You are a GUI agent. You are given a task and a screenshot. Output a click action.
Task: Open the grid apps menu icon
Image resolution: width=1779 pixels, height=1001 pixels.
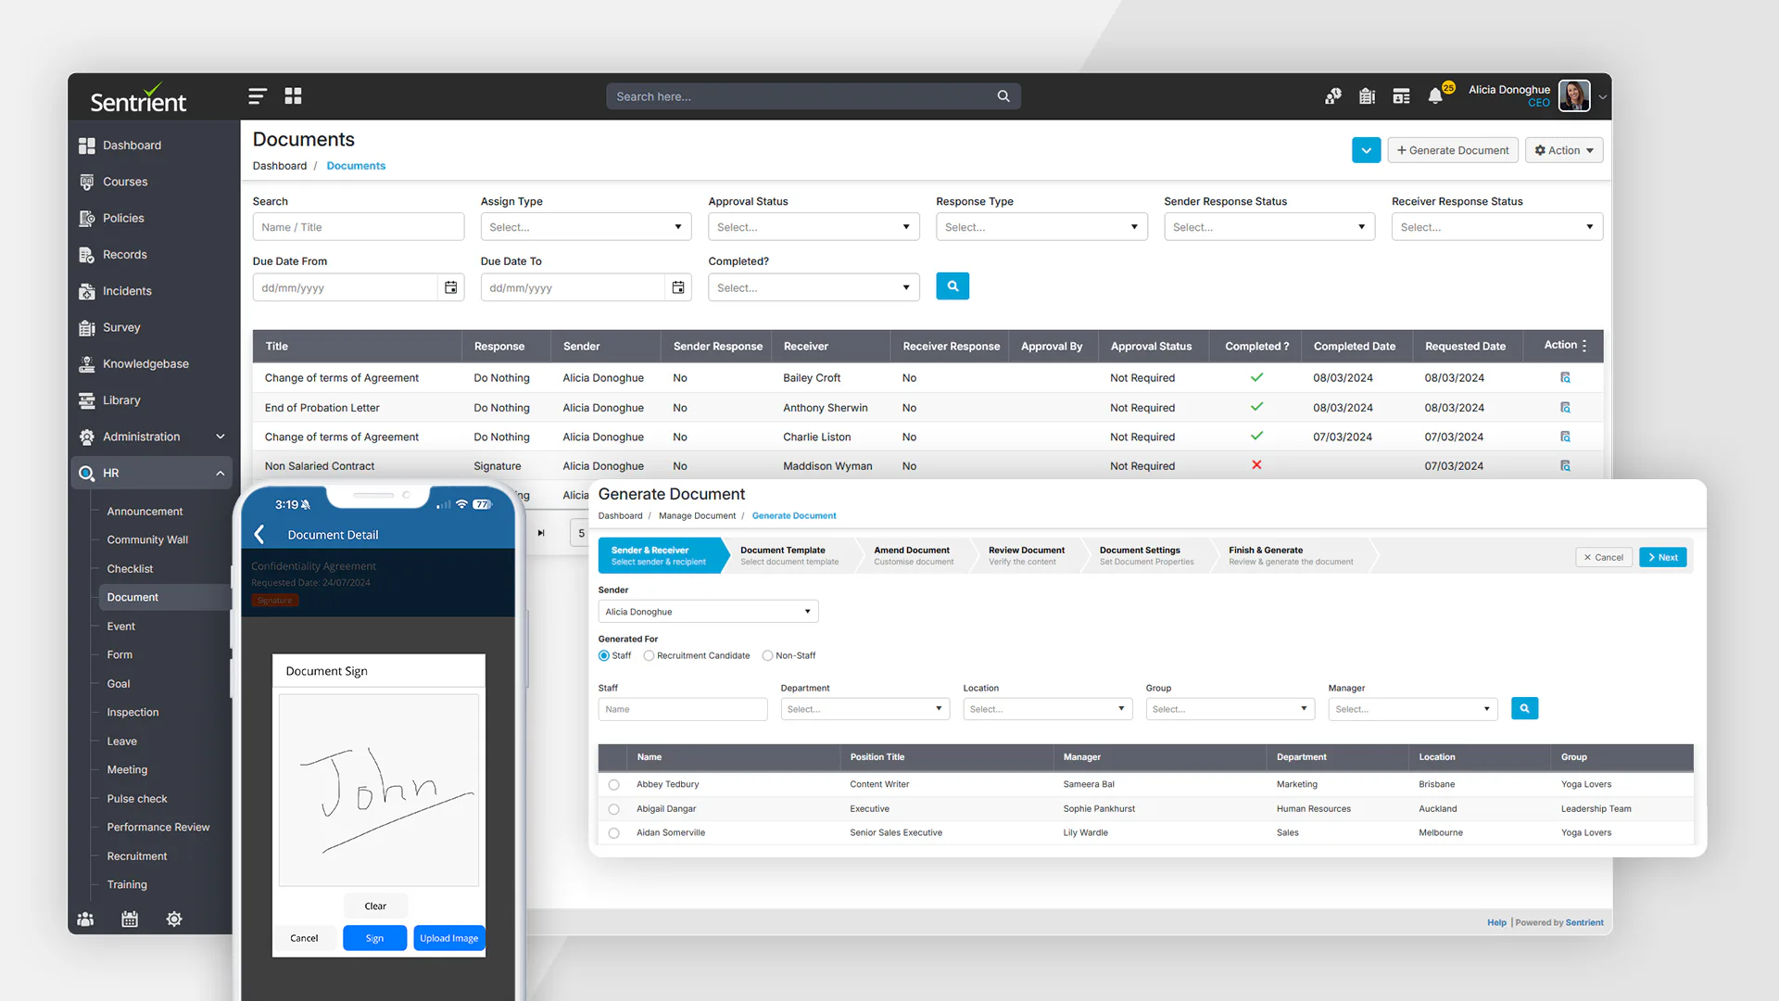click(x=293, y=95)
